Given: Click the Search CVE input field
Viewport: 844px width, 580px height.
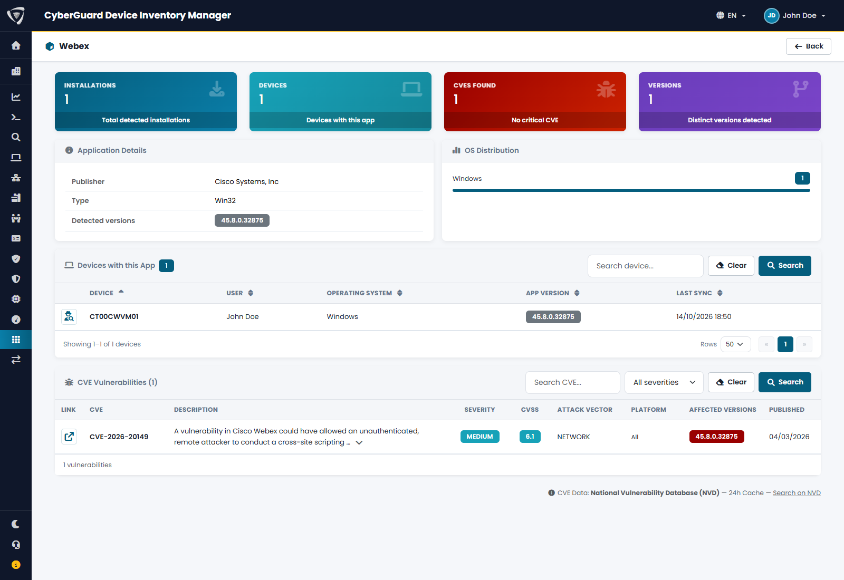Looking at the screenshot, I should tap(573, 382).
